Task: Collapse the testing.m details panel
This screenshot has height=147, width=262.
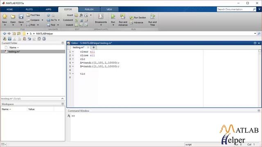Action: [x=62, y=99]
